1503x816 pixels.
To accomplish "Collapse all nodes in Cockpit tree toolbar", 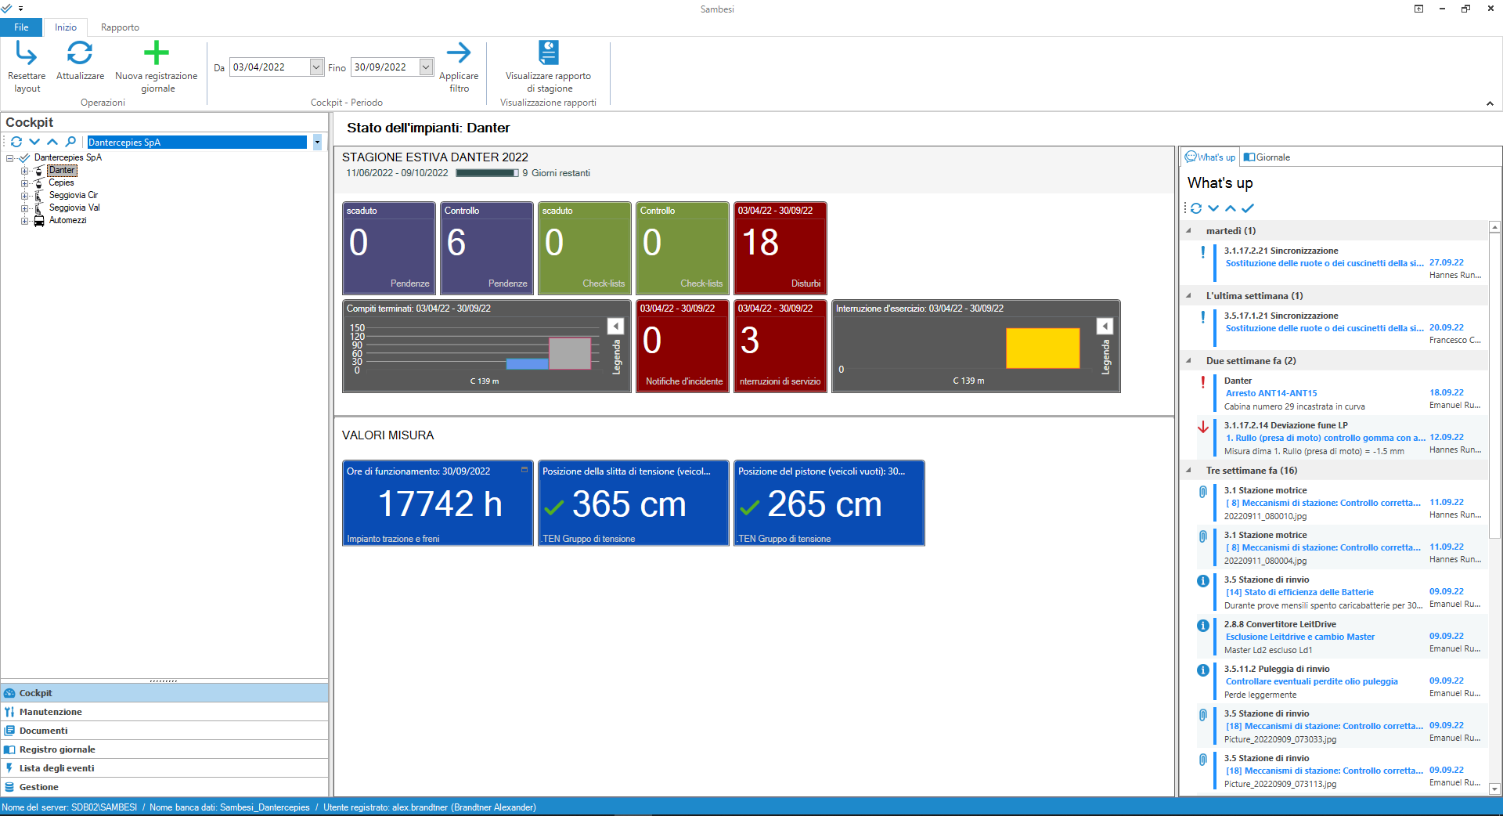I will pyautogui.click(x=52, y=142).
